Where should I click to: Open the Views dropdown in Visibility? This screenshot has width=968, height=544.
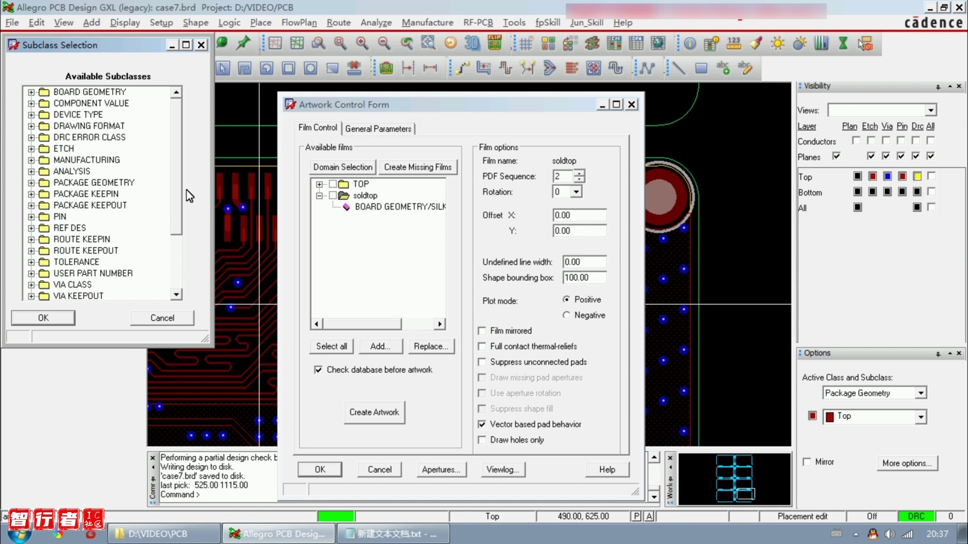tap(931, 110)
